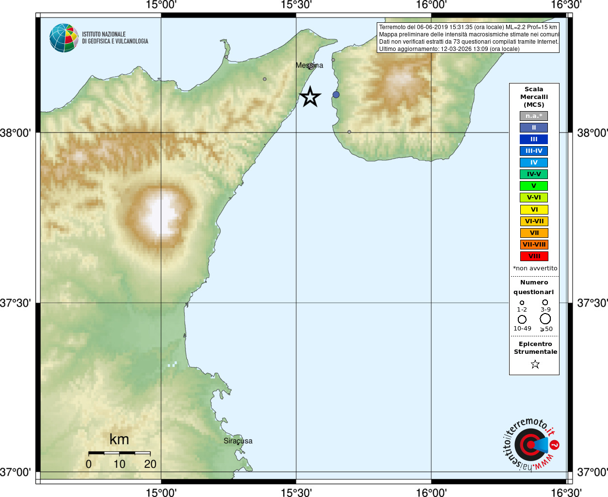608x497 pixels.
Task: Click the 10-49 questionnaires circle symbol
Action: [522, 319]
